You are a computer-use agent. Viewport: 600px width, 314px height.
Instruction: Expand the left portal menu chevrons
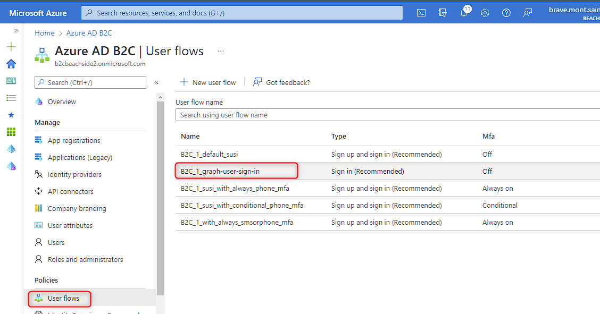(16, 31)
